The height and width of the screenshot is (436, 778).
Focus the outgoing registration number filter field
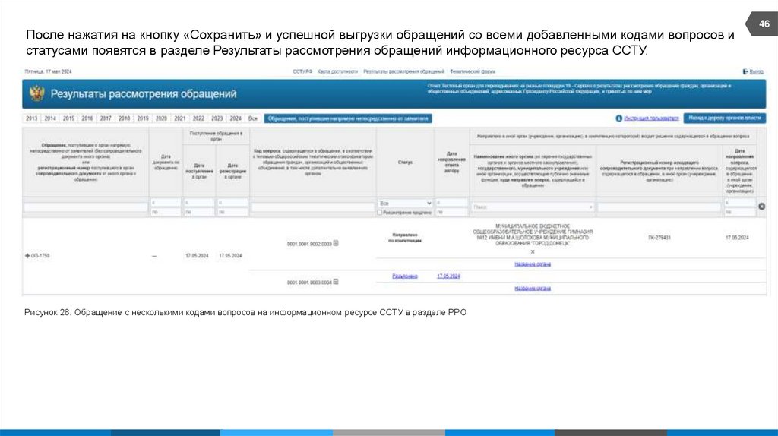(x=659, y=207)
